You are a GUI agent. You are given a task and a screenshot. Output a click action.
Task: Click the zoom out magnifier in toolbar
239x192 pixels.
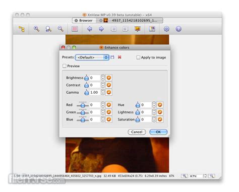61,29
